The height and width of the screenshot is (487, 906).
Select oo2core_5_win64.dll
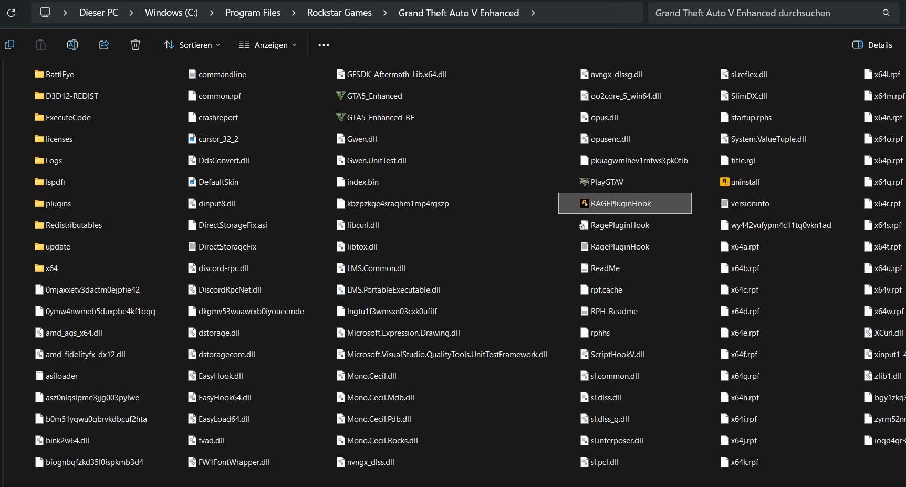[x=620, y=96]
